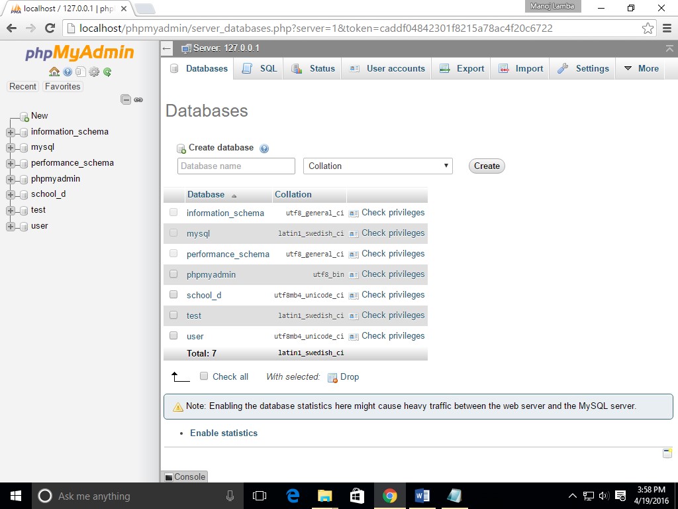This screenshot has width=678, height=509.
Task: Click the Create database button
Action: [x=487, y=166]
